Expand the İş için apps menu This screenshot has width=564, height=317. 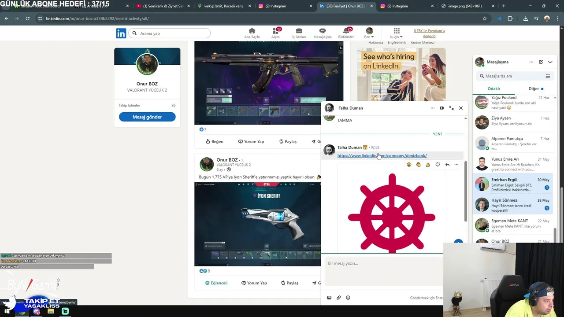(x=397, y=33)
